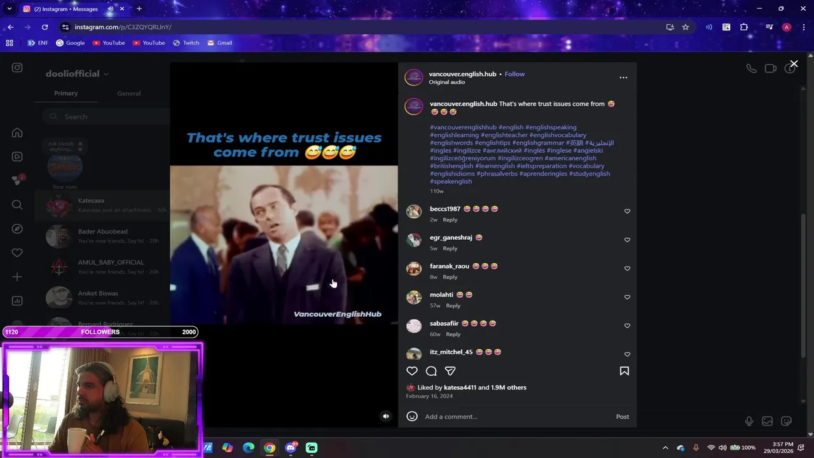Open the dashboard chart icon in sidebar
The image size is (814, 458).
[17, 301]
